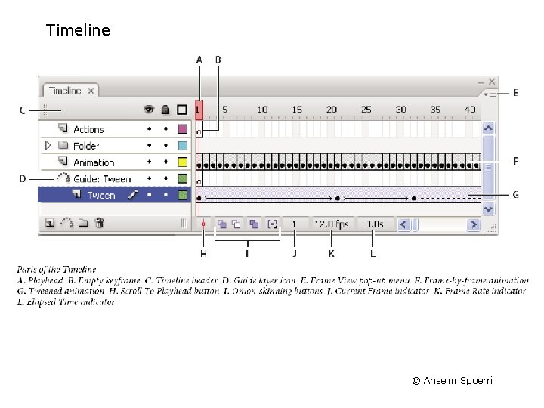The height and width of the screenshot is (408, 544).
Task: Click frame 20 on the timeline ruler
Action: (x=332, y=110)
